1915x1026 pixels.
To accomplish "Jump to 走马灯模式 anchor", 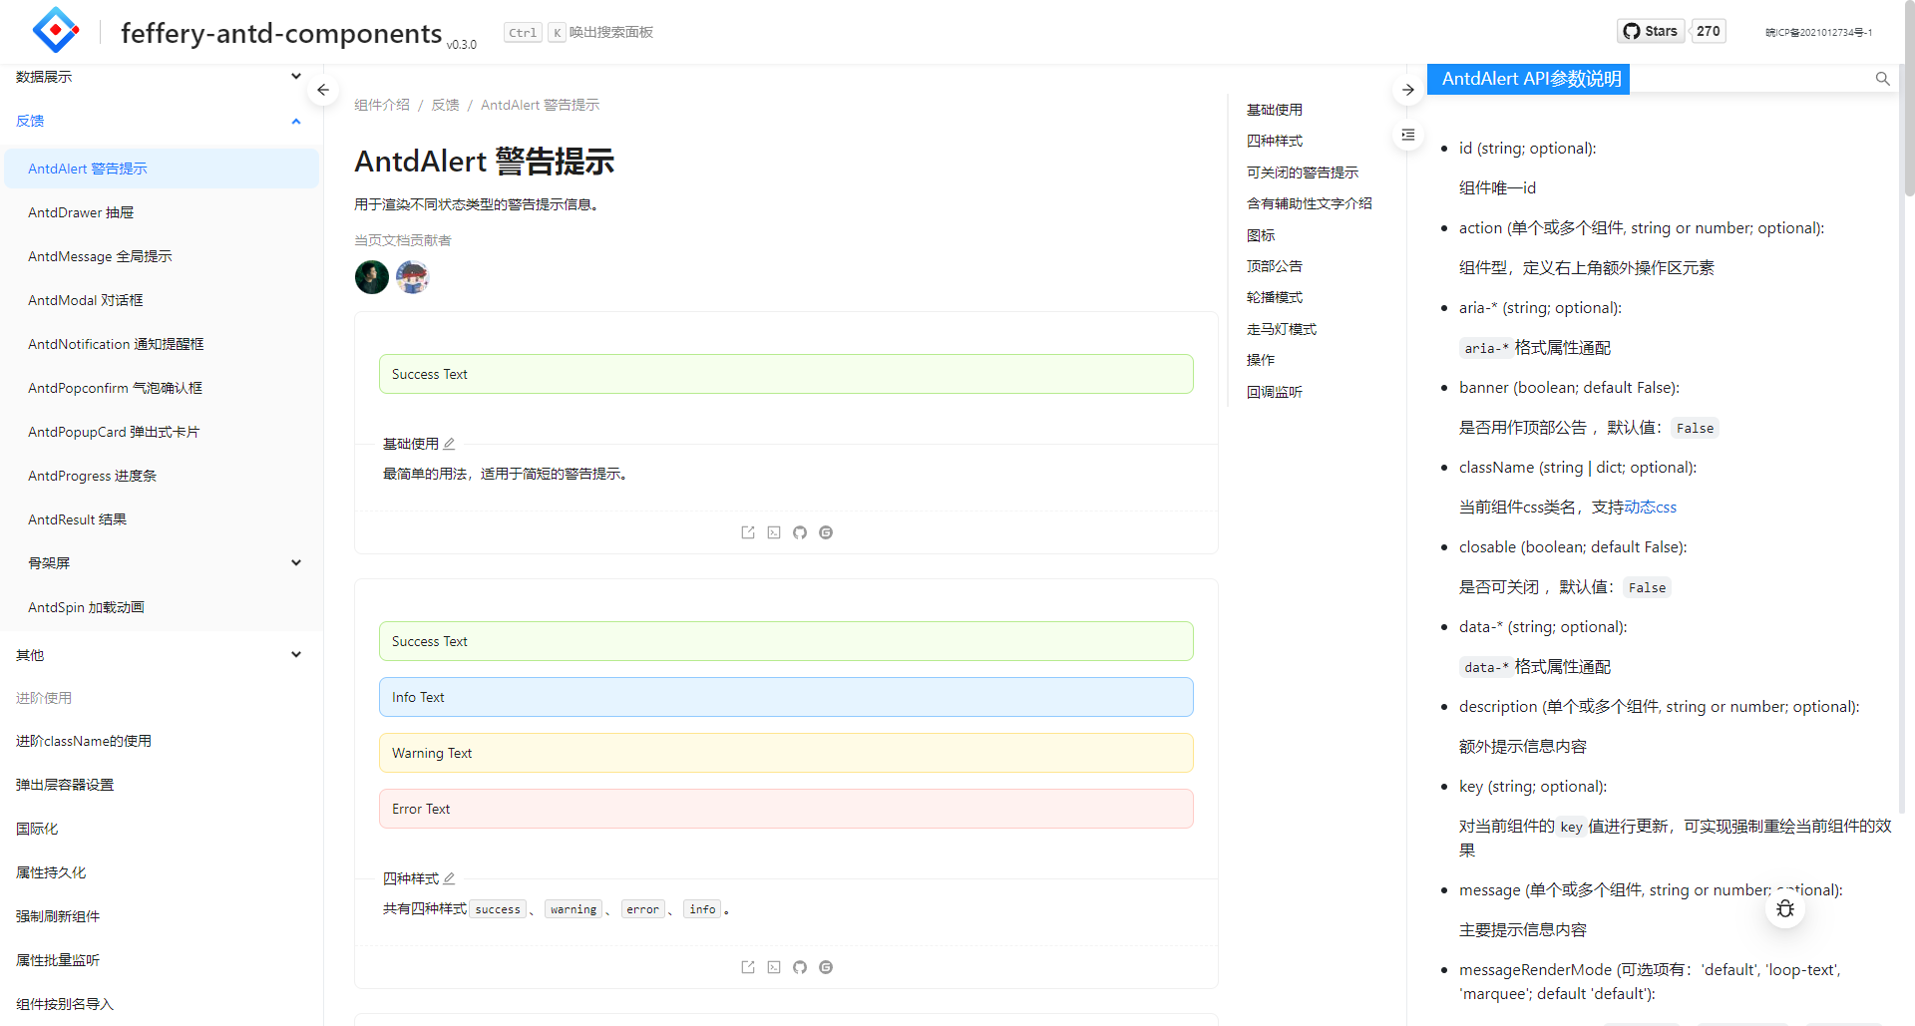I will (x=1282, y=329).
